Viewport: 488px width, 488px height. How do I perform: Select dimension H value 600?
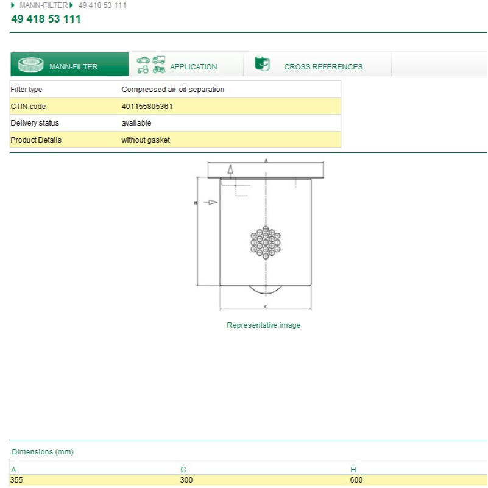356,480
